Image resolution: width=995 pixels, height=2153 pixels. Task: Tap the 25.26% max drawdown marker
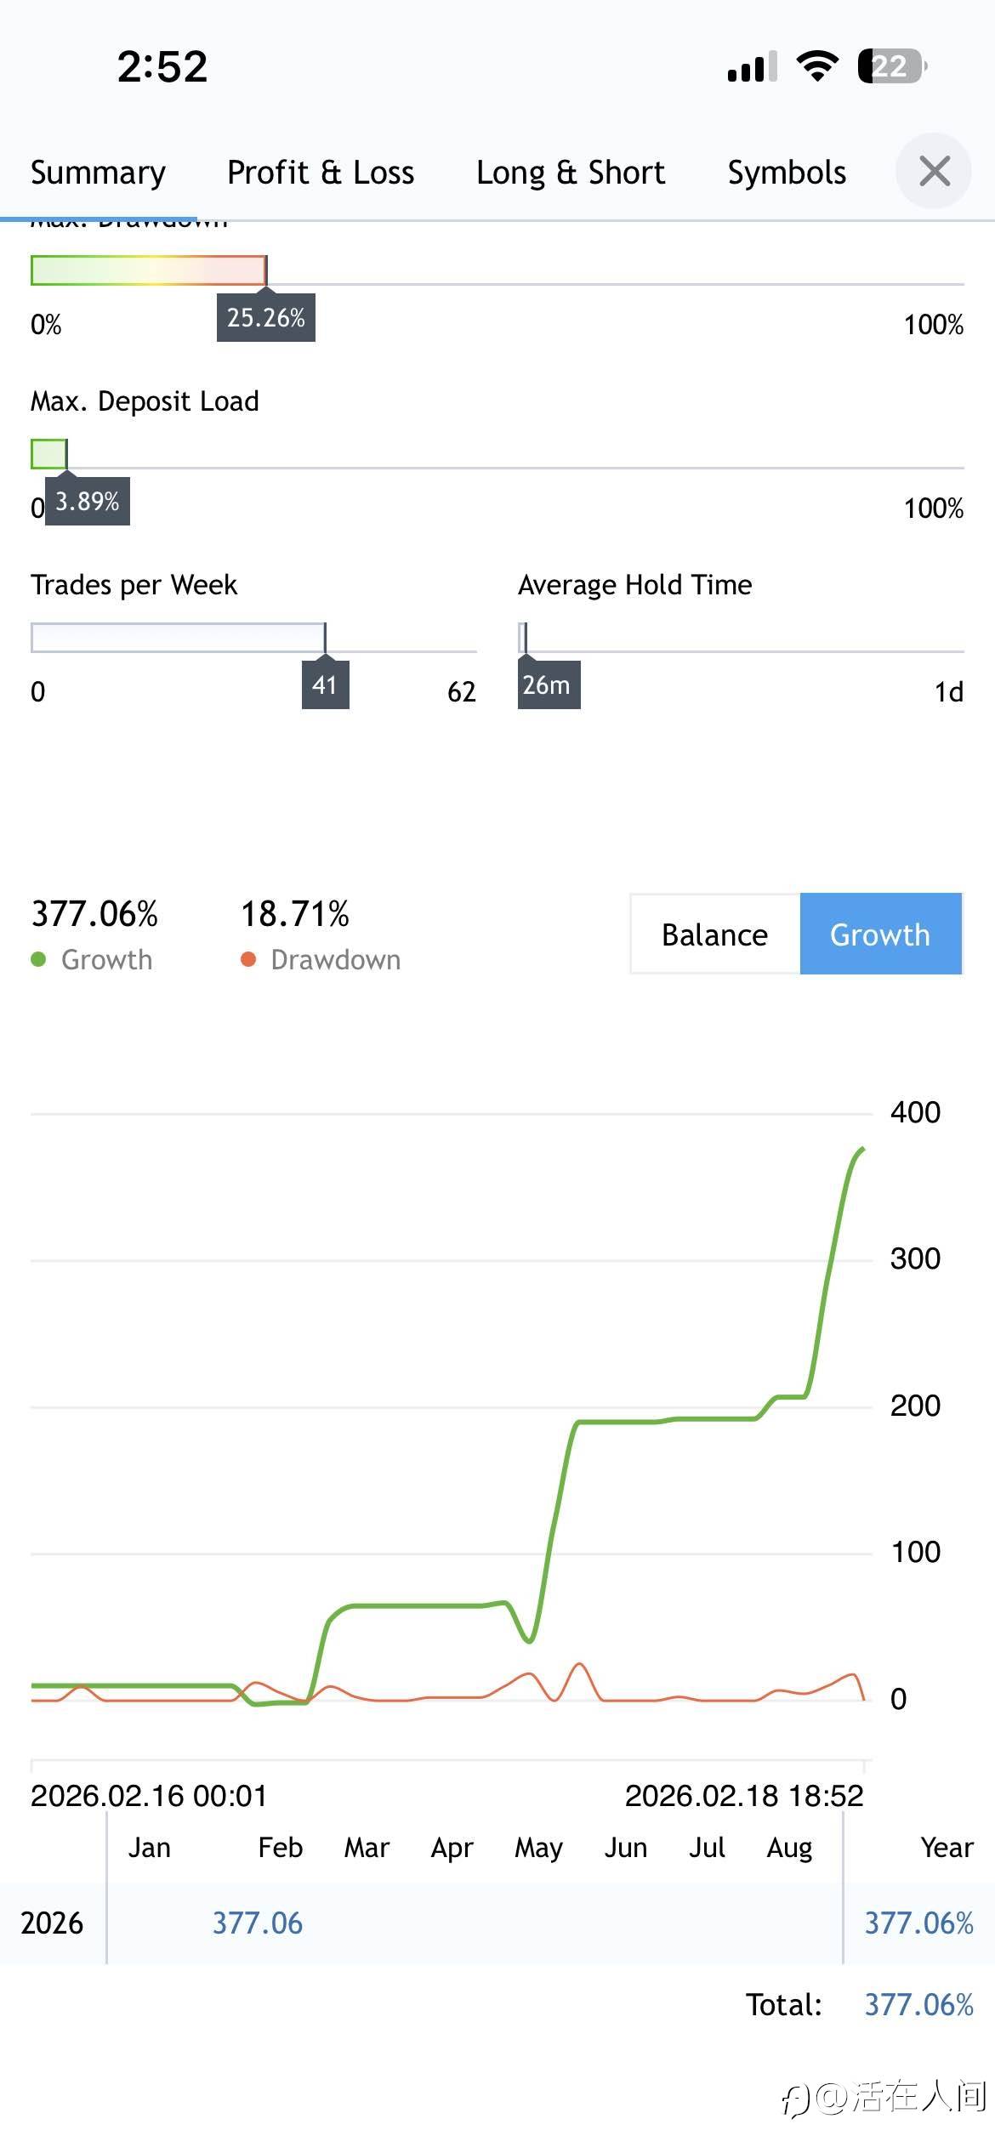(x=265, y=318)
